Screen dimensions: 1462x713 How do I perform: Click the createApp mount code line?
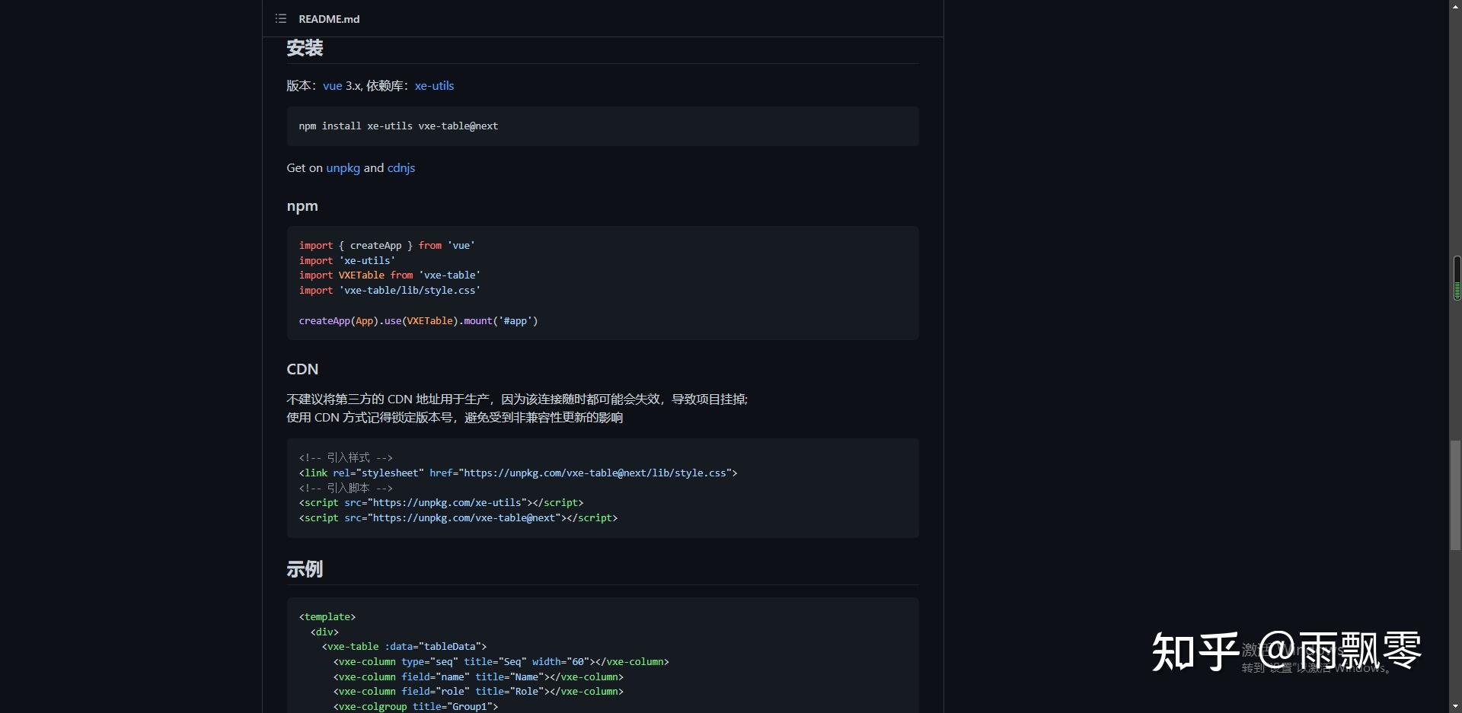pos(418,321)
